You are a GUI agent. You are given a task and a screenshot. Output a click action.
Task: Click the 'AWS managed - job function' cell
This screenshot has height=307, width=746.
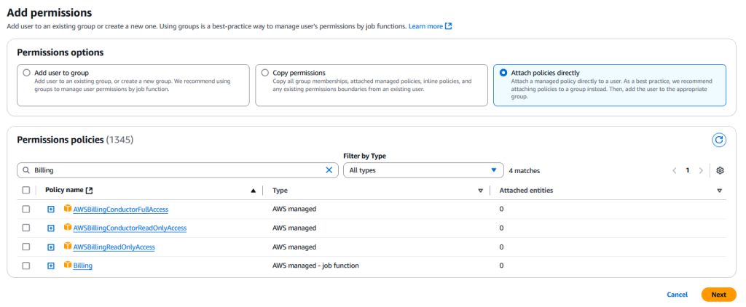[x=315, y=266]
